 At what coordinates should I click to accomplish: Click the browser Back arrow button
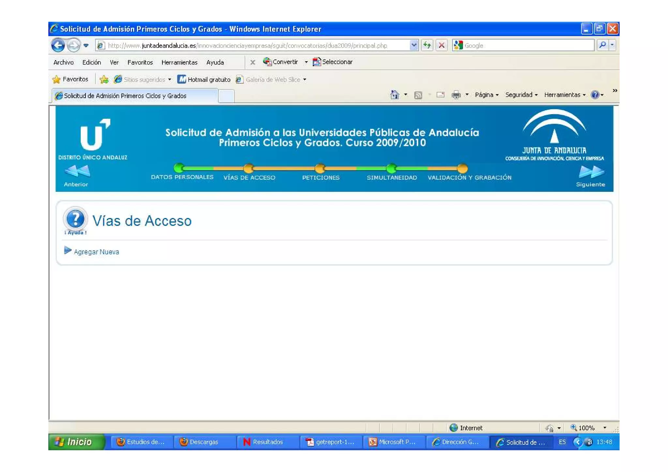58,45
